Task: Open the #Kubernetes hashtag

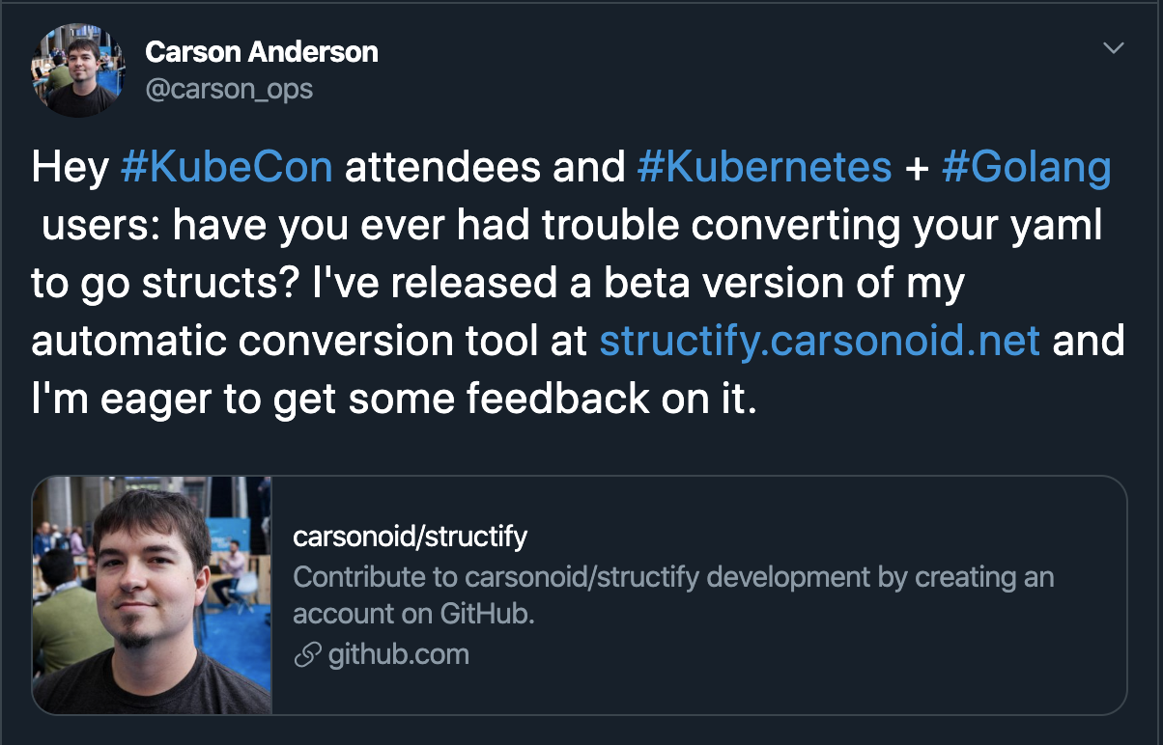Action: point(764,168)
